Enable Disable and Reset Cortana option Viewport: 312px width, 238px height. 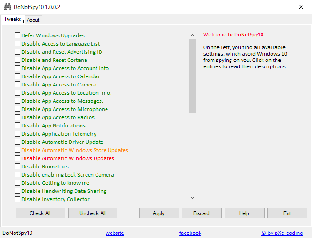point(17,60)
